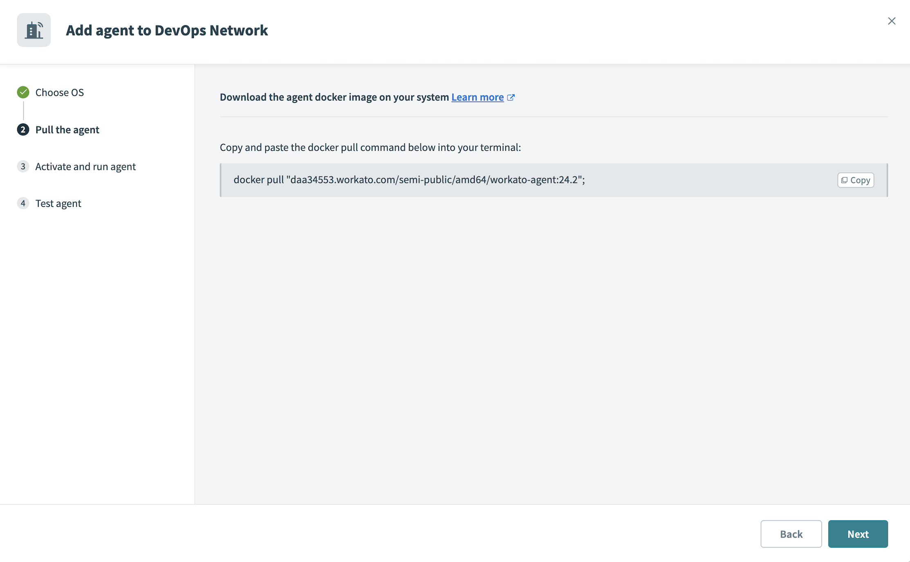This screenshot has width=910, height=562.
Task: Jump to the Test agent step
Action: coord(58,203)
